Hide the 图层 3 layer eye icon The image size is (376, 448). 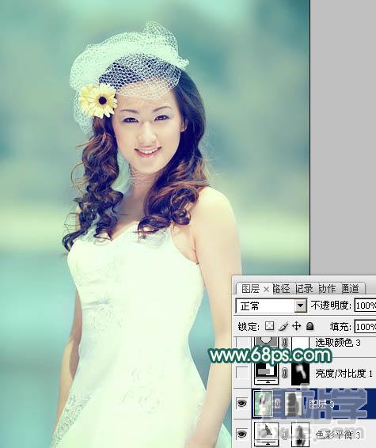point(241,403)
